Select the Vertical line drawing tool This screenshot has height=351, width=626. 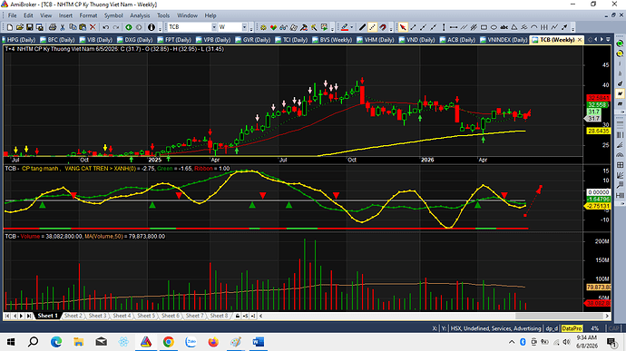[444, 27]
